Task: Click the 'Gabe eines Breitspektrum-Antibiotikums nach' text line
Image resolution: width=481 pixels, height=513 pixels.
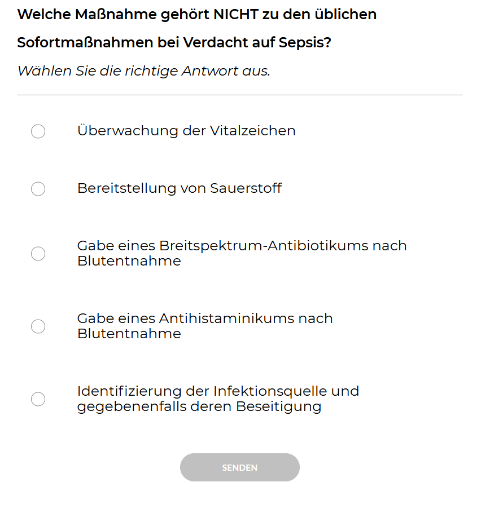Action: coord(242,246)
